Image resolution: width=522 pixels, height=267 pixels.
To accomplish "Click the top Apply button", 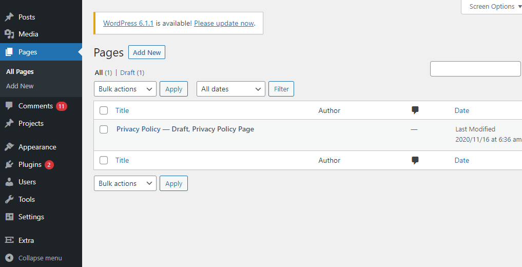I will click(x=174, y=89).
